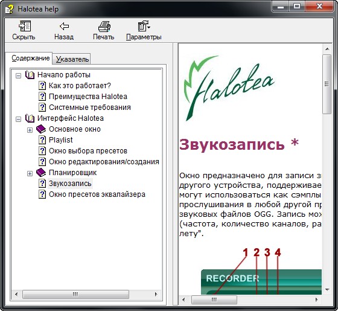Click the question page icon beside Playlist
The width and height of the screenshot is (338, 311).
click(x=42, y=140)
